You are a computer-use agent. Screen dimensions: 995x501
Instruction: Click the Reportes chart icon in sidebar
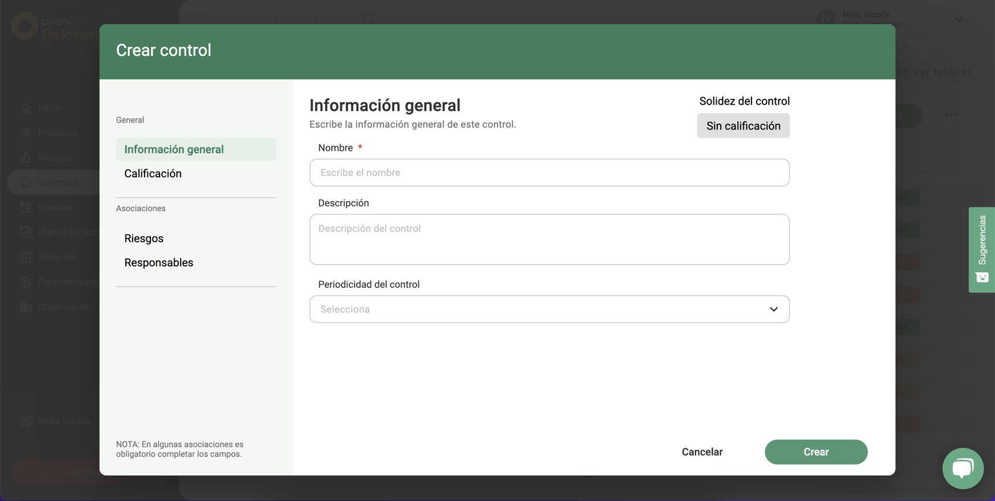pos(25,257)
